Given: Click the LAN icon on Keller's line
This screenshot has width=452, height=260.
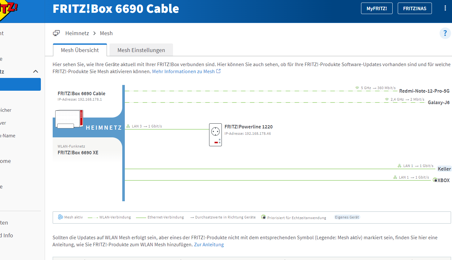Looking at the screenshot, I should coord(399,166).
